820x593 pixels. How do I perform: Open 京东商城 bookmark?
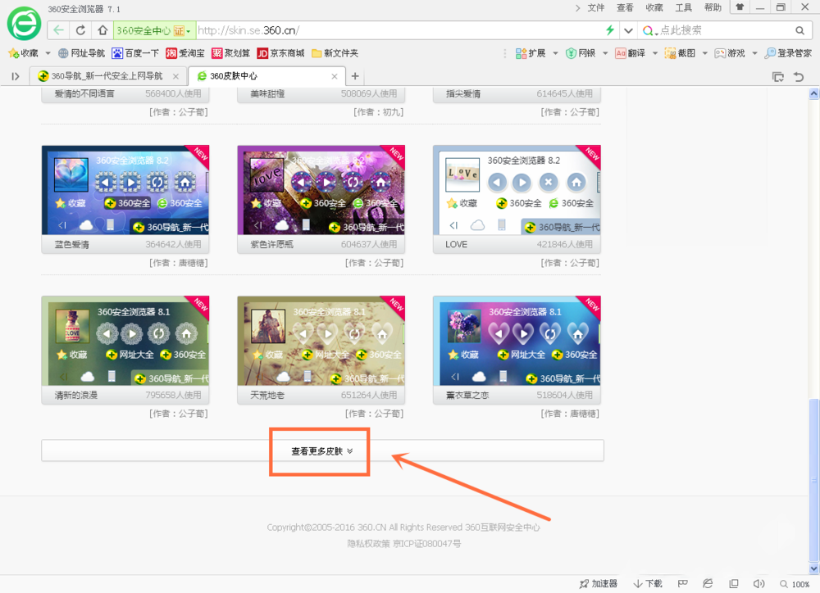point(280,52)
